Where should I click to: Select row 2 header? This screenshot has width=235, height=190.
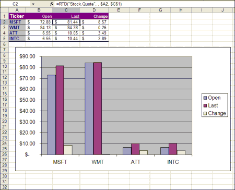5,22
